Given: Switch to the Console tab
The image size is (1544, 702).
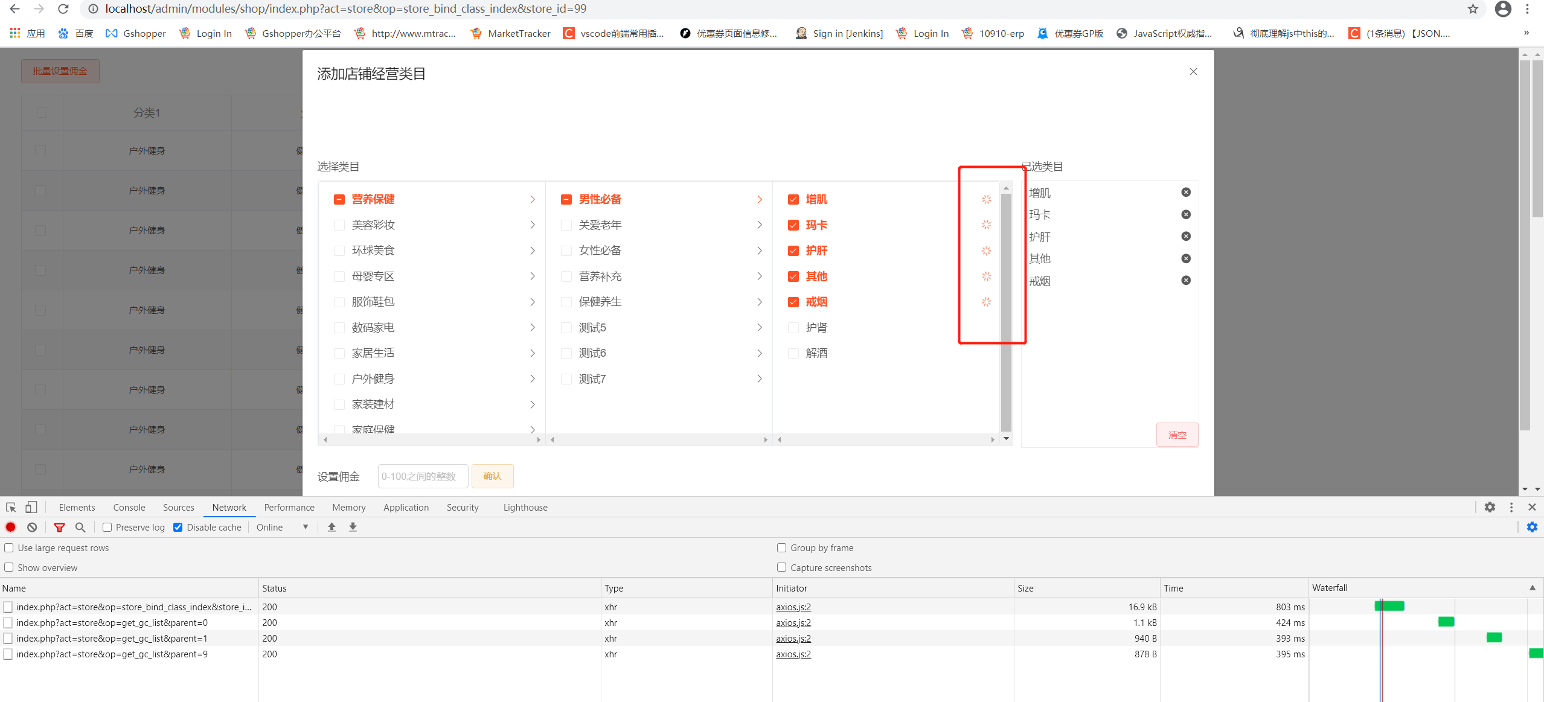Looking at the screenshot, I should coord(129,508).
